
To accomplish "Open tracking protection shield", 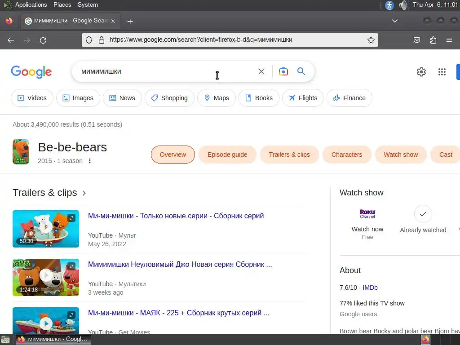I will pyautogui.click(x=89, y=40).
